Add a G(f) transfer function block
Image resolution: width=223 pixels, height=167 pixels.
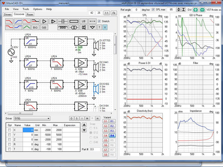(44, 27)
